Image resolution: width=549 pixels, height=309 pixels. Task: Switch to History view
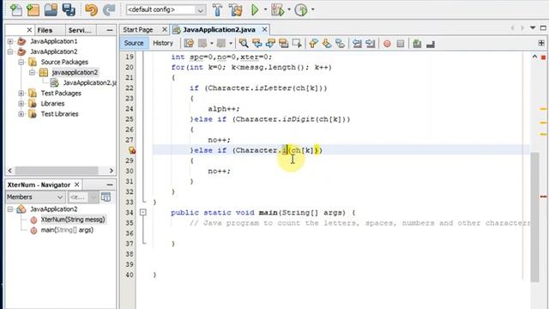(x=163, y=43)
